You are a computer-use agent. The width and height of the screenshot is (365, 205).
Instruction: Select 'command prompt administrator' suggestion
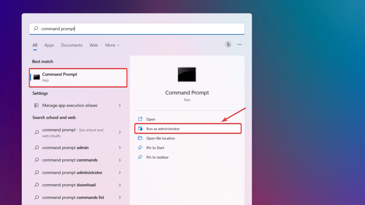(78, 172)
